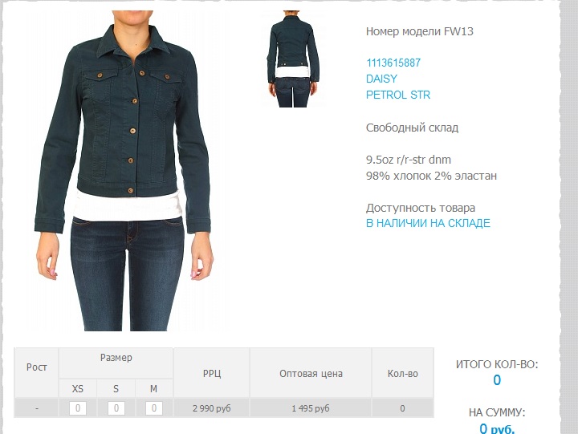This screenshot has height=434, width=578.
Task: Click the ИТОГО КОЛ-ВО total value
Action: pyautogui.click(x=497, y=380)
